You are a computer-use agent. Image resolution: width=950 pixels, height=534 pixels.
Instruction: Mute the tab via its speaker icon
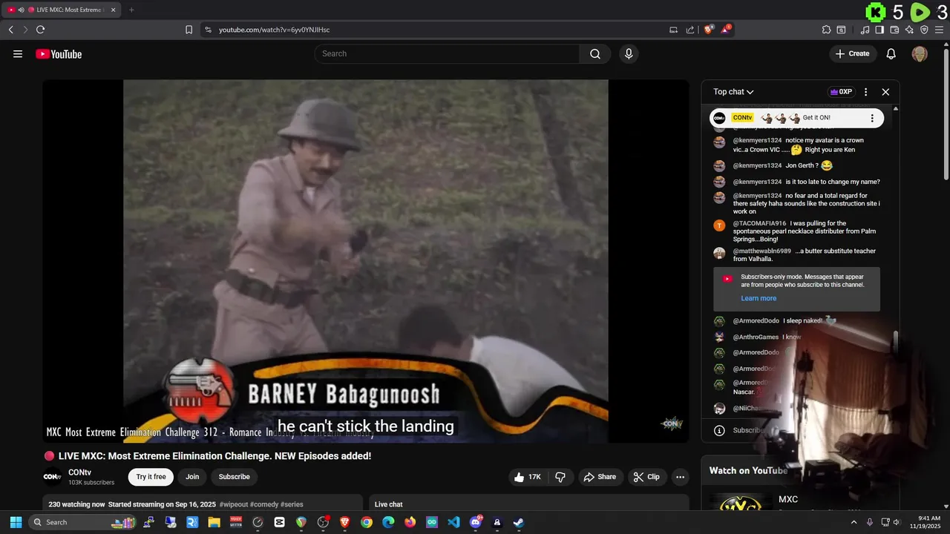[21, 10]
